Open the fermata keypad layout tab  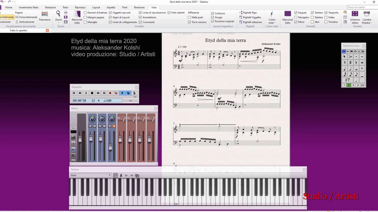click(x=355, y=51)
